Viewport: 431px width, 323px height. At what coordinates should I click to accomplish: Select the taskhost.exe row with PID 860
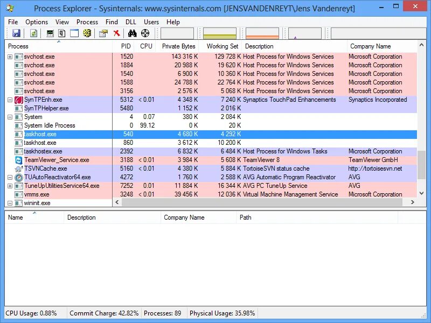coord(211,143)
